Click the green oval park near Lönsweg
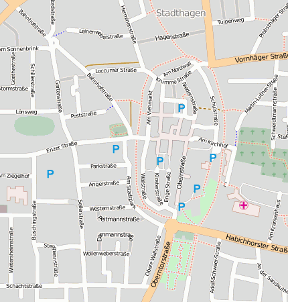 [x=35, y=125]
